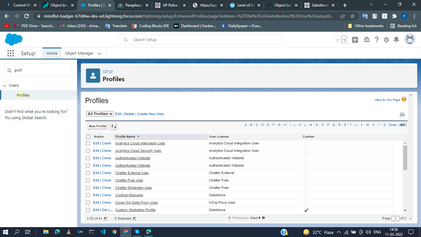The width and height of the screenshot is (421, 237).
Task: Open the user avatar profile icon
Action: tap(410, 39)
